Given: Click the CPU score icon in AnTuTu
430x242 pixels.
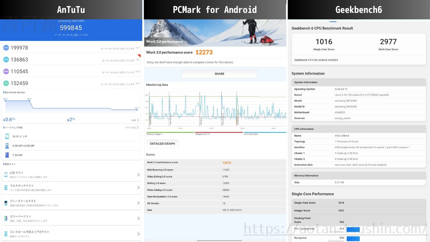Looking at the screenshot, I should pos(6,48).
